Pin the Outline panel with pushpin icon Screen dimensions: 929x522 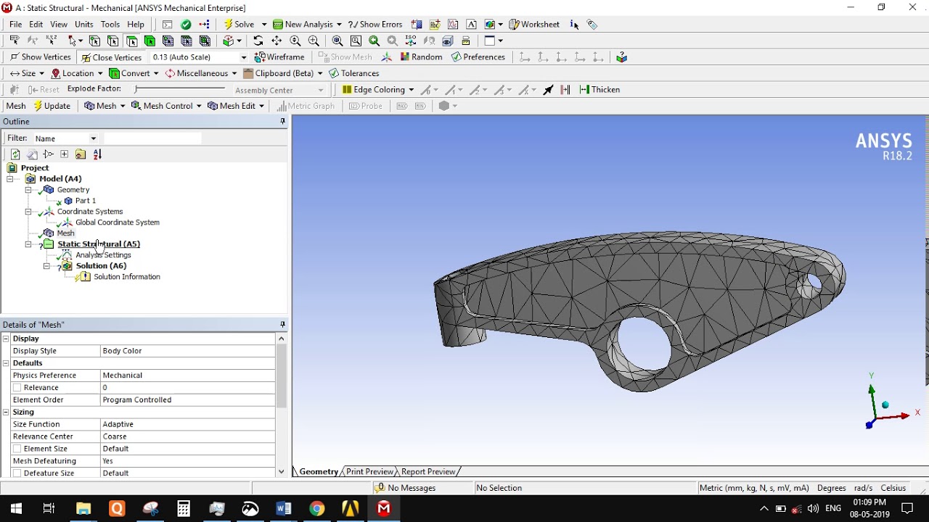tap(282, 121)
